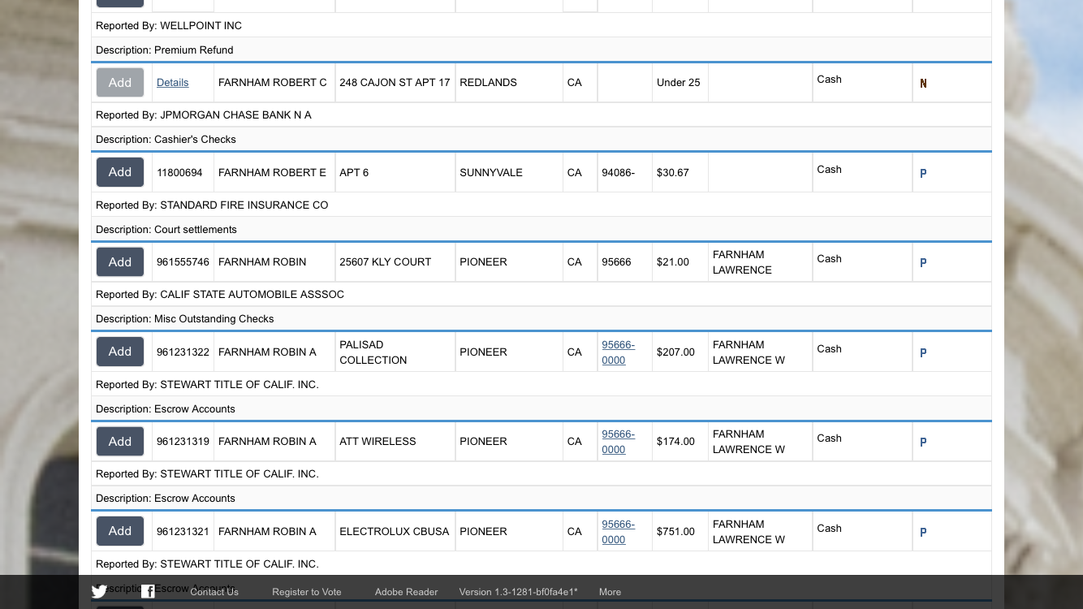Click city REDLANDS
The width and height of the screenshot is (1083, 609).
click(x=488, y=83)
